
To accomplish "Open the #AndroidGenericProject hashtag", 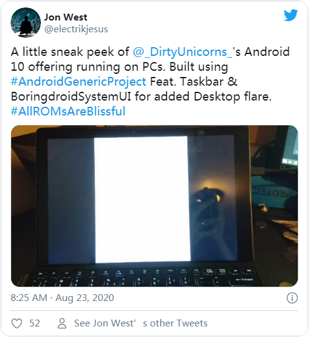I will tap(78, 82).
